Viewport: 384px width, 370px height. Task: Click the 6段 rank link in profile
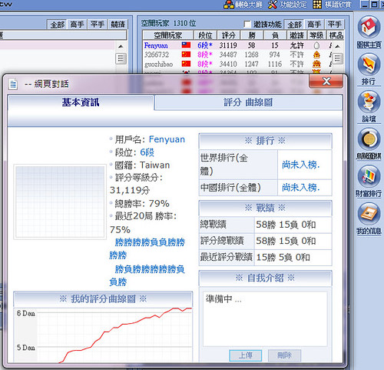(x=147, y=152)
